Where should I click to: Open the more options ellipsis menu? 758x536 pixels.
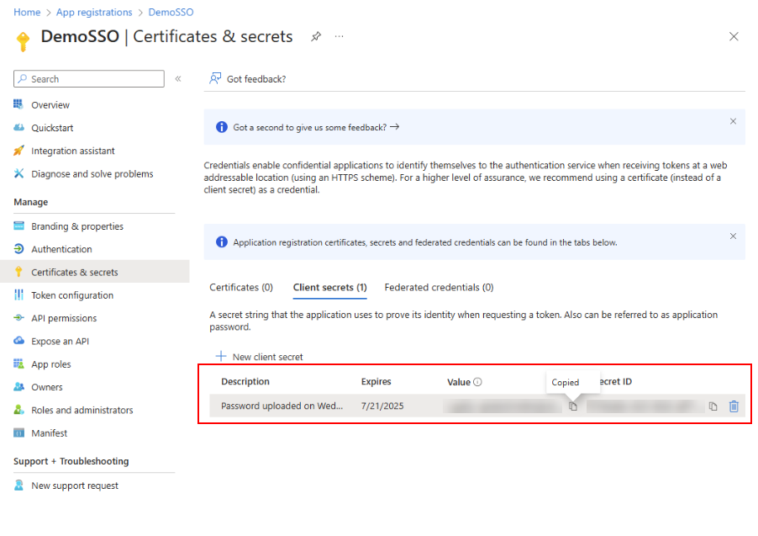(340, 37)
